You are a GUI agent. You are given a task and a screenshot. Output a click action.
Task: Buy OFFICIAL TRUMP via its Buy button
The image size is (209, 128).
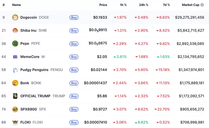[x=74, y=96]
